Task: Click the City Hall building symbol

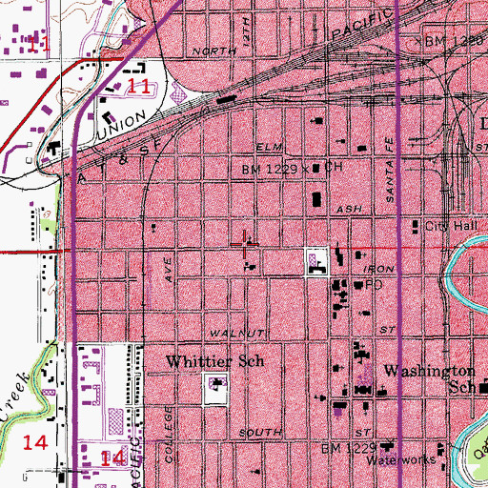Action: (415, 227)
